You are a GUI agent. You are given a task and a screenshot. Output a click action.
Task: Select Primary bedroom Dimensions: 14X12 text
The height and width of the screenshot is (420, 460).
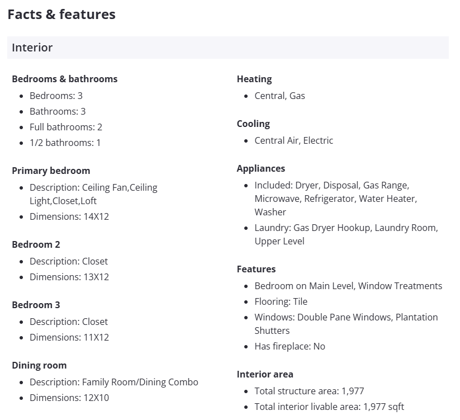[x=69, y=216]
